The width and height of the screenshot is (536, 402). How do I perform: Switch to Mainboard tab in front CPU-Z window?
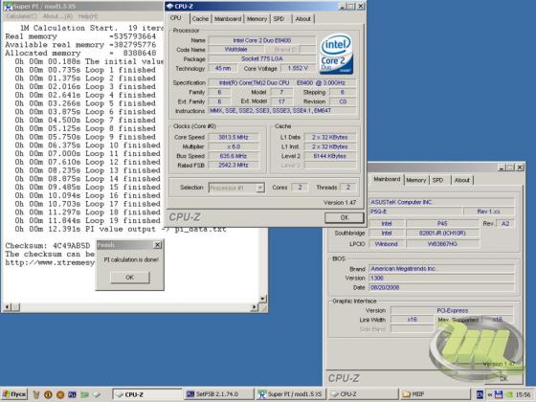click(x=228, y=19)
